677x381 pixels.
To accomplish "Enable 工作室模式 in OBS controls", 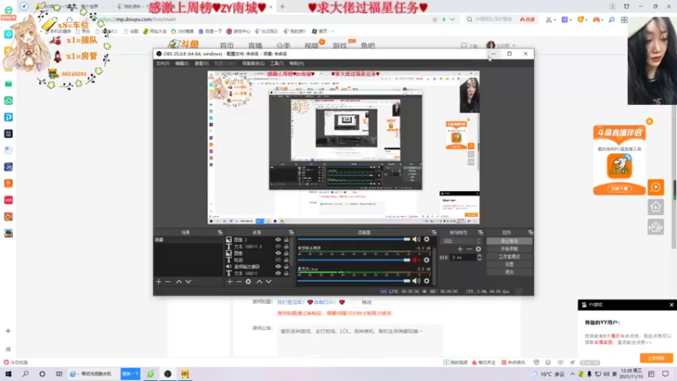I will click(509, 257).
